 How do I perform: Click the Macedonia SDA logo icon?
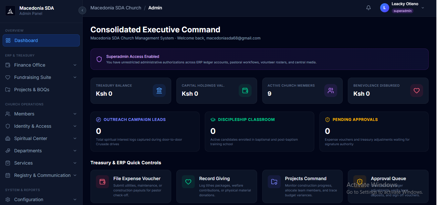click(10, 11)
